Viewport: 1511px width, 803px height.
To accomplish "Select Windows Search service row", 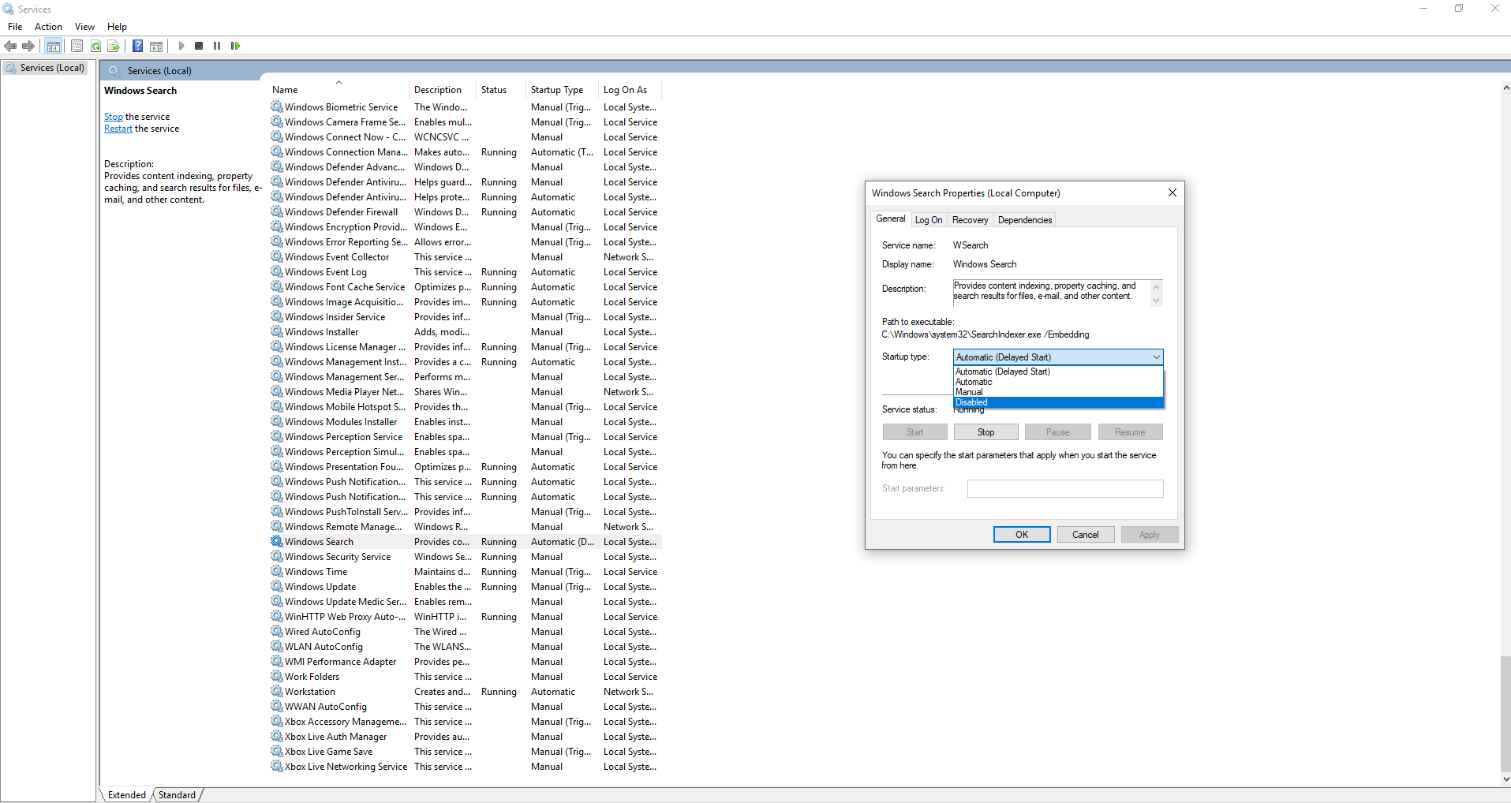I will [466, 542].
